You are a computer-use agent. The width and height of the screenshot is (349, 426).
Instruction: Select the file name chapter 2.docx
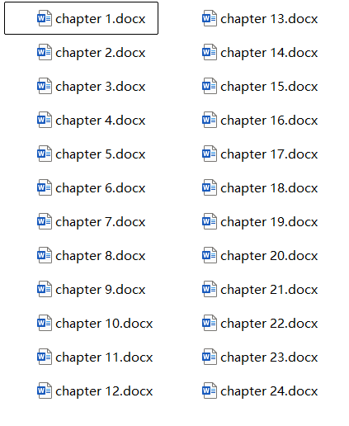[101, 53]
